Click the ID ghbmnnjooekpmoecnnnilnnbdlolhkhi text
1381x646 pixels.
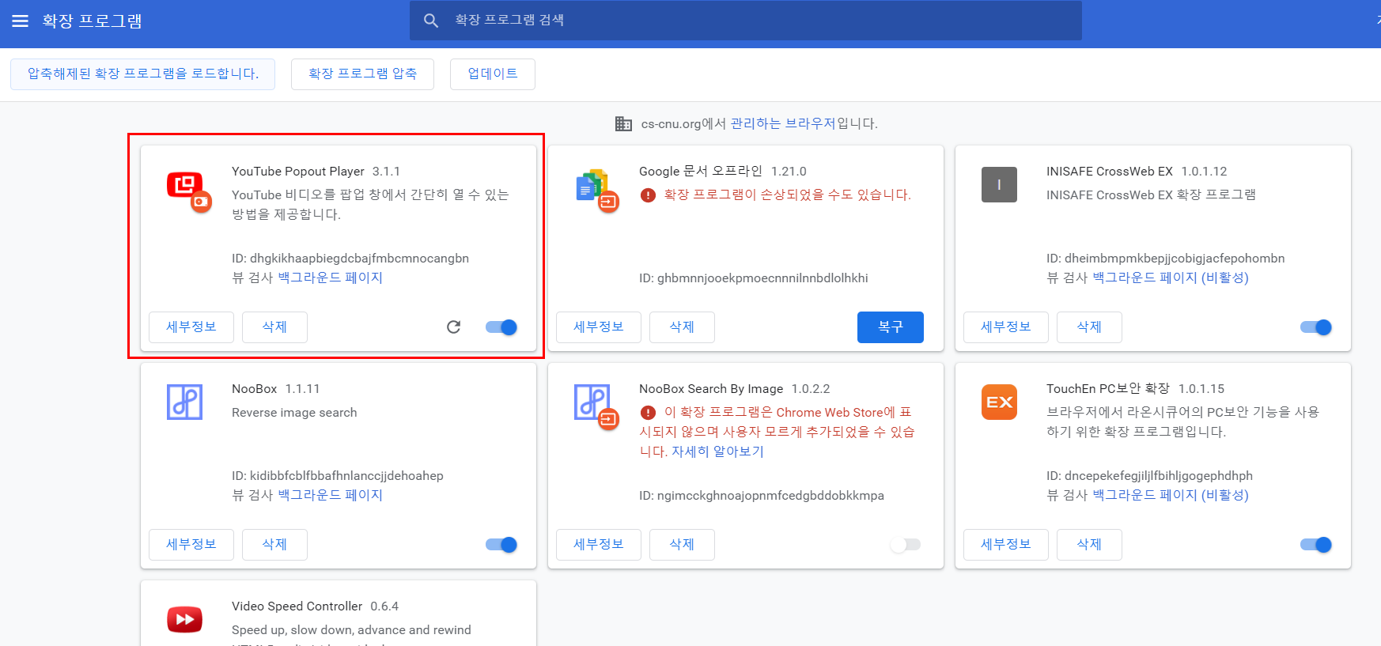pos(754,278)
